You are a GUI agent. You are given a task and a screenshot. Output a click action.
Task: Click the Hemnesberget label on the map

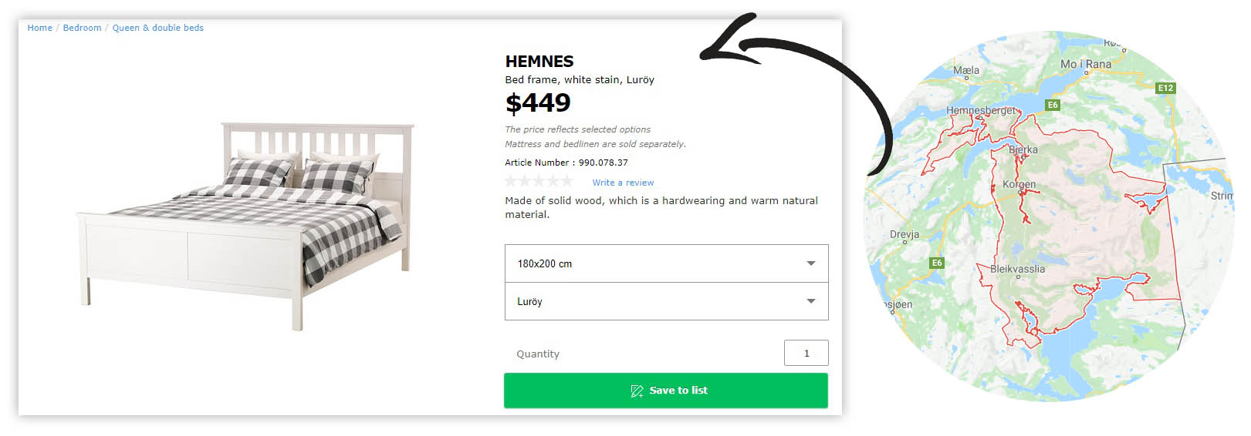coord(981,111)
